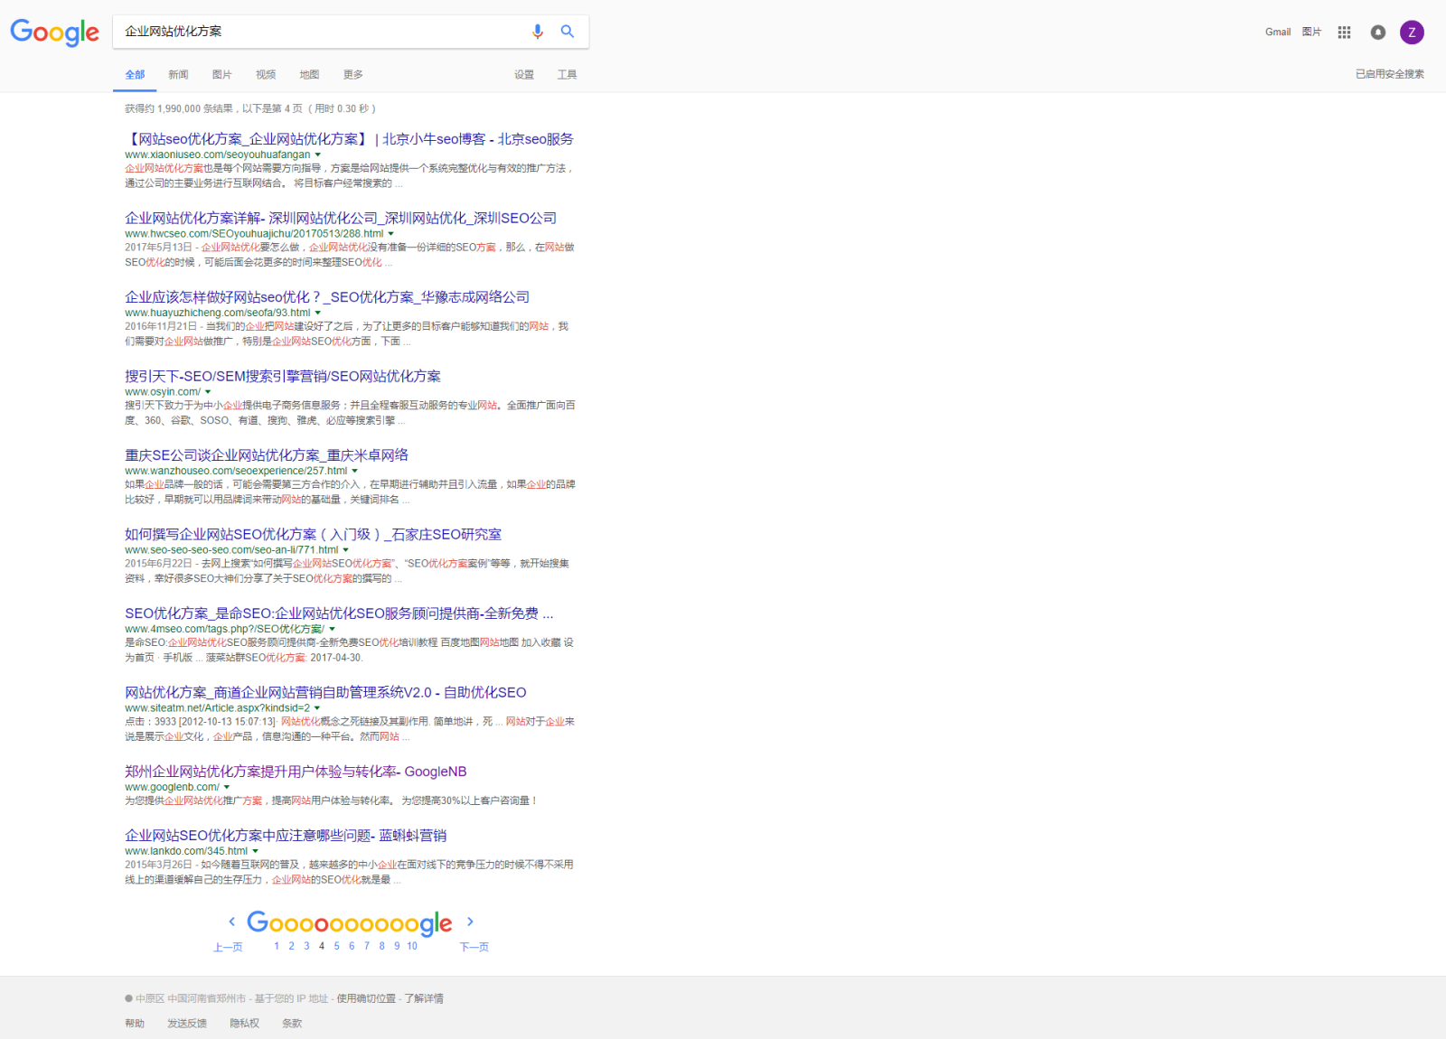This screenshot has height=1039, width=1446.
Task: Open result SEO优化方案_是命SEO
Action: (339, 613)
